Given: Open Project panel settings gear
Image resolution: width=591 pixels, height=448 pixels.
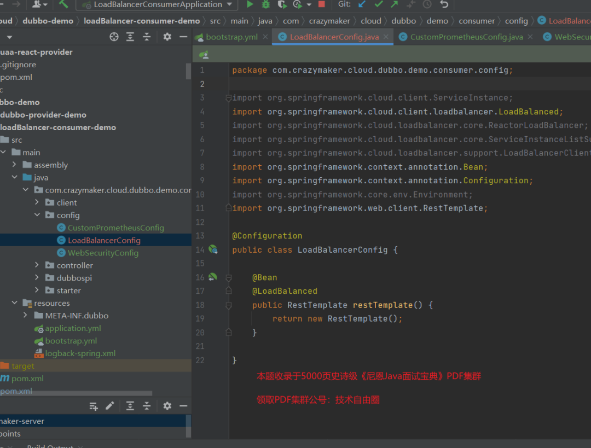Looking at the screenshot, I should [167, 37].
